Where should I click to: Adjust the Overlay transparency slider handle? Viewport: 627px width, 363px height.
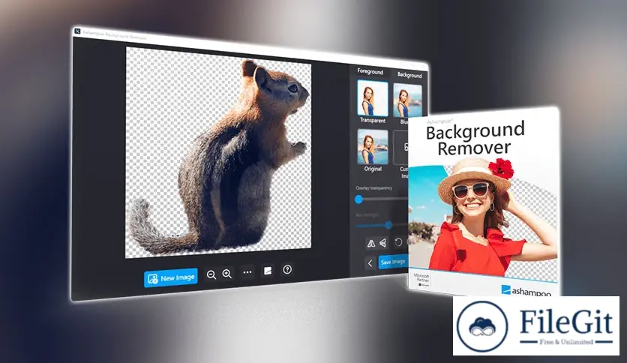[358, 199]
